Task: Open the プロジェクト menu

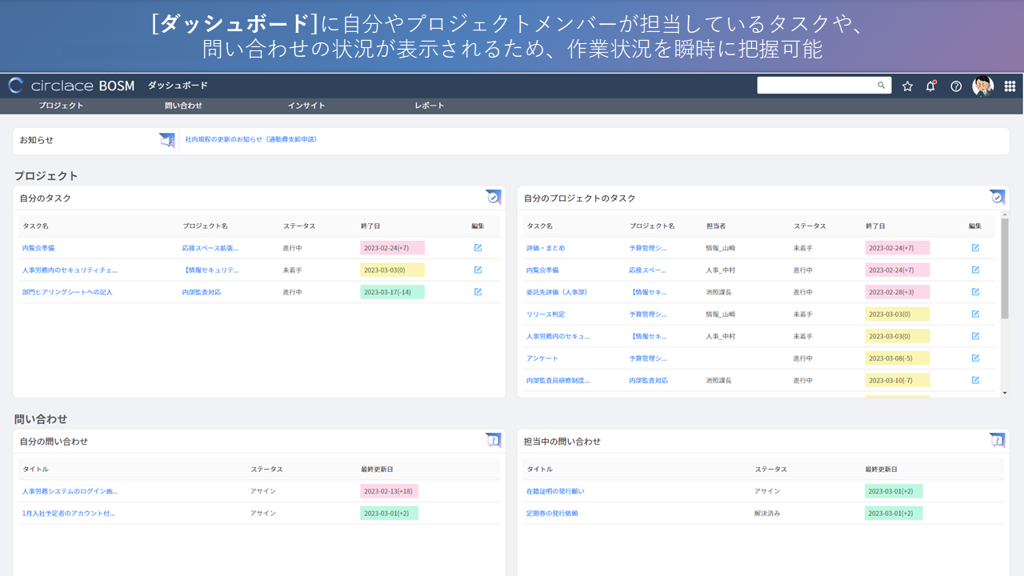Action: [x=61, y=106]
